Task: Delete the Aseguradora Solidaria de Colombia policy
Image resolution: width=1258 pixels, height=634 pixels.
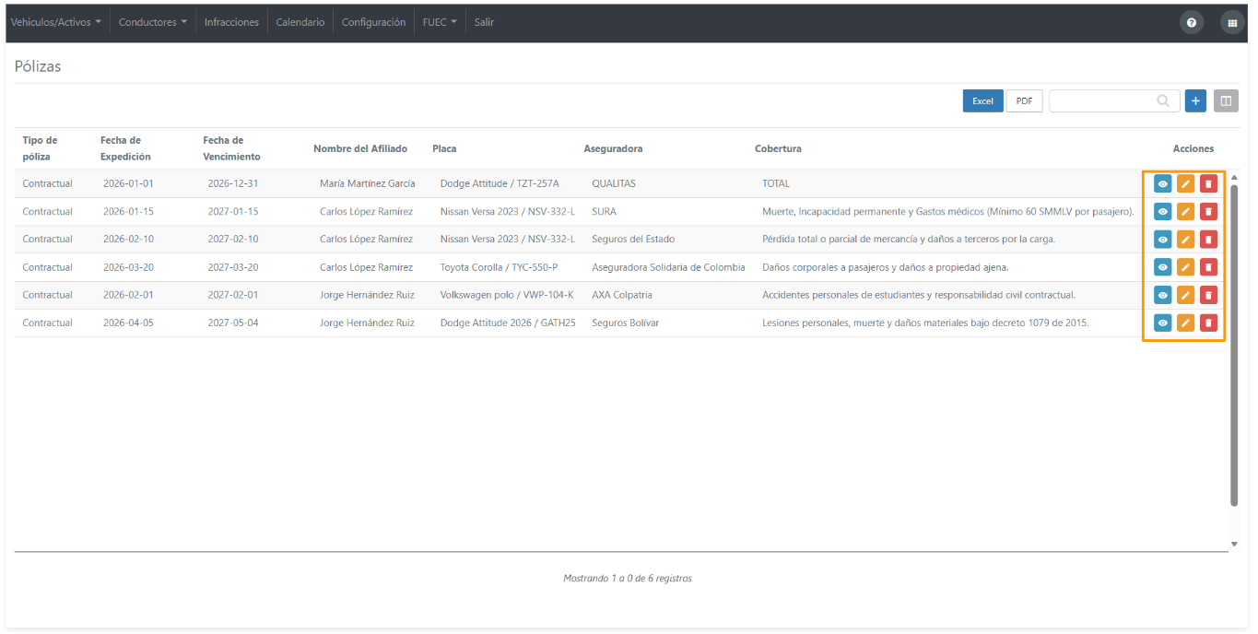Action: [x=1208, y=267]
